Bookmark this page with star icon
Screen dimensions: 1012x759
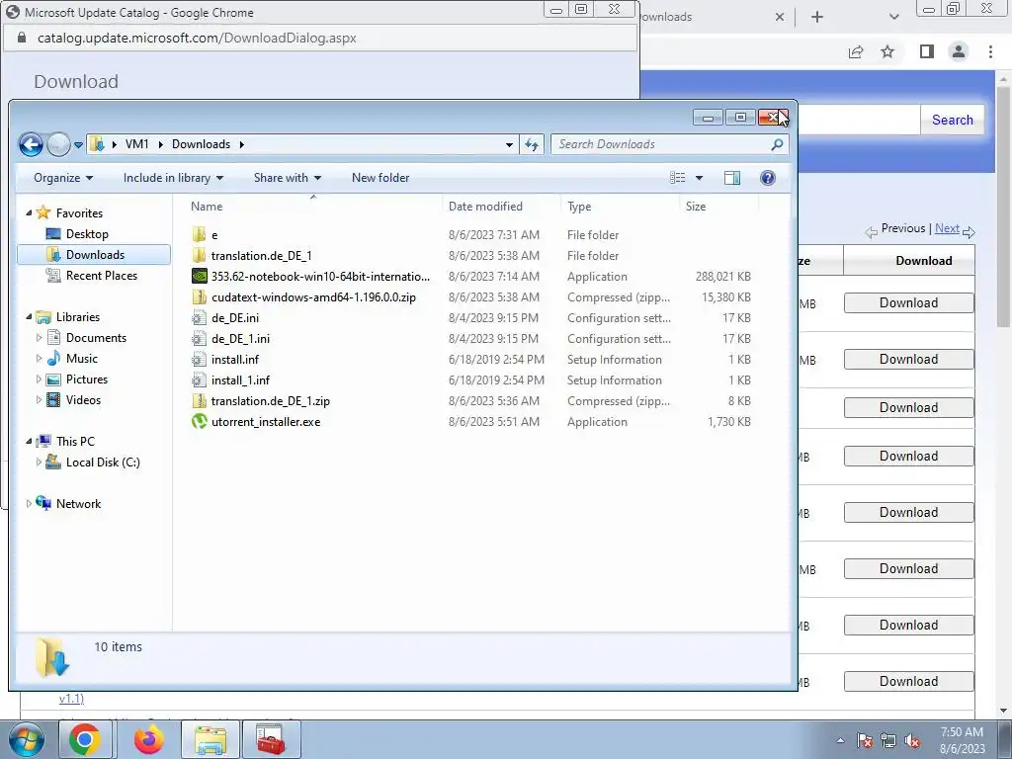(887, 51)
